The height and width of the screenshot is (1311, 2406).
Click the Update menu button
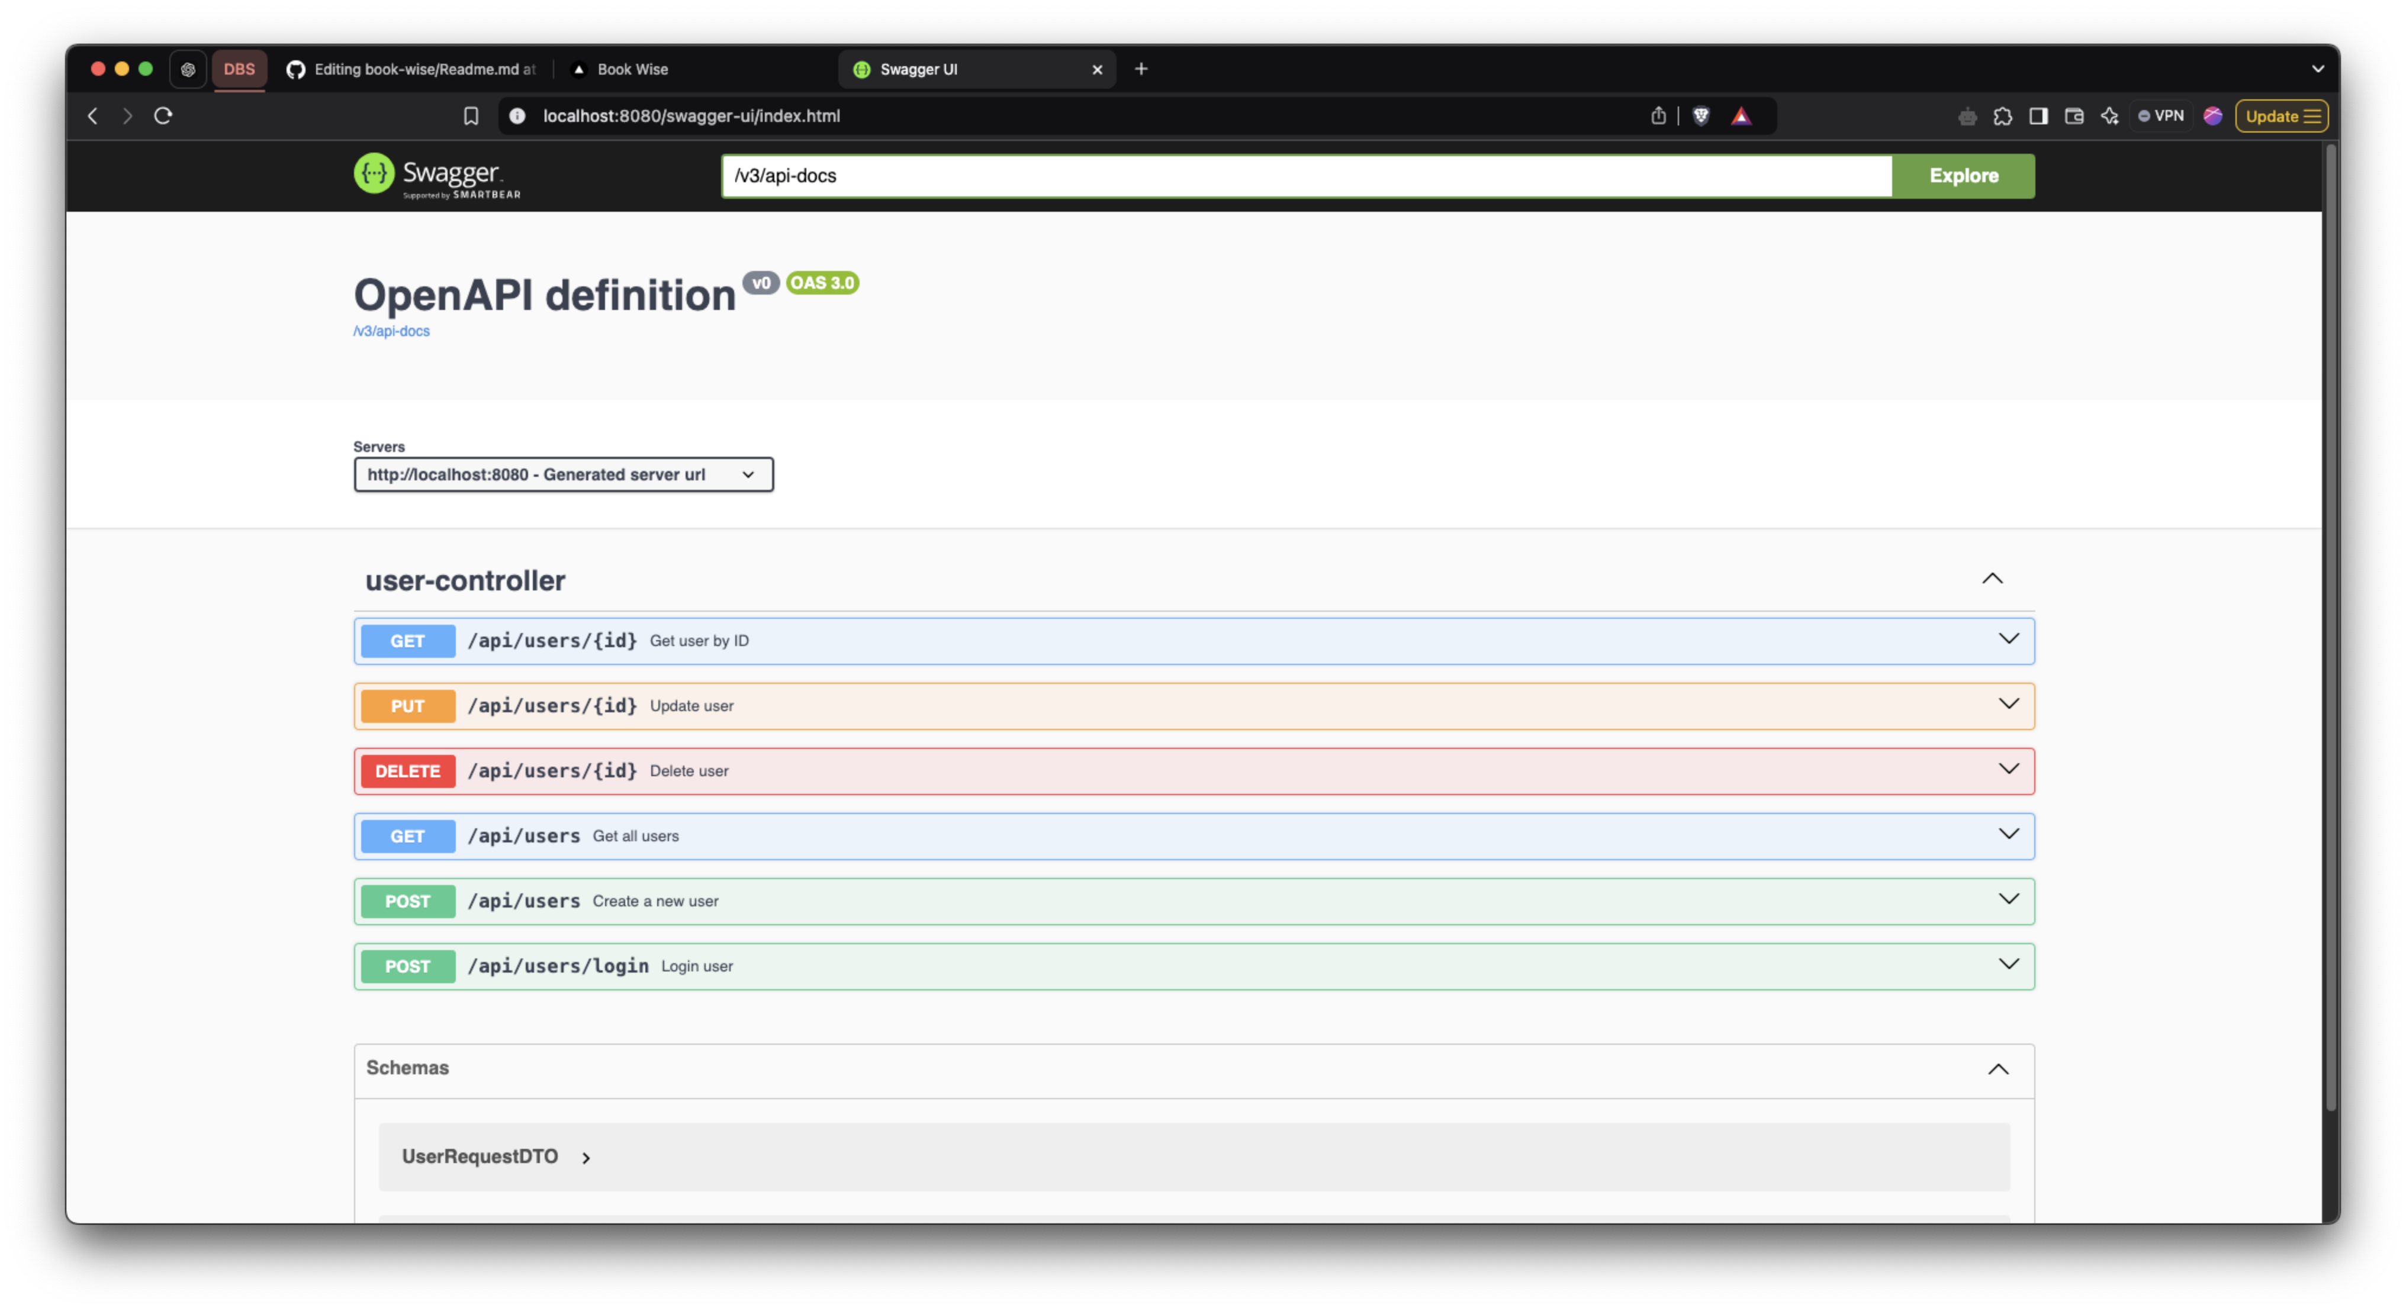click(x=2282, y=116)
